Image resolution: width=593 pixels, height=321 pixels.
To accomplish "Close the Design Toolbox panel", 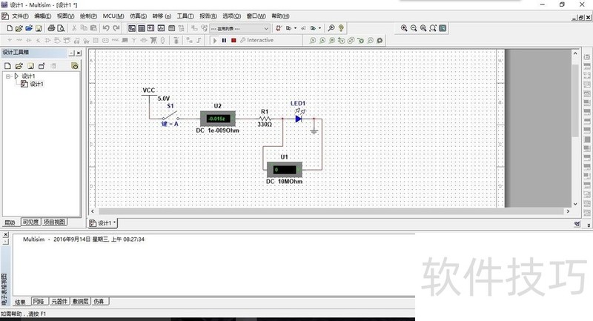I will tap(79, 53).
